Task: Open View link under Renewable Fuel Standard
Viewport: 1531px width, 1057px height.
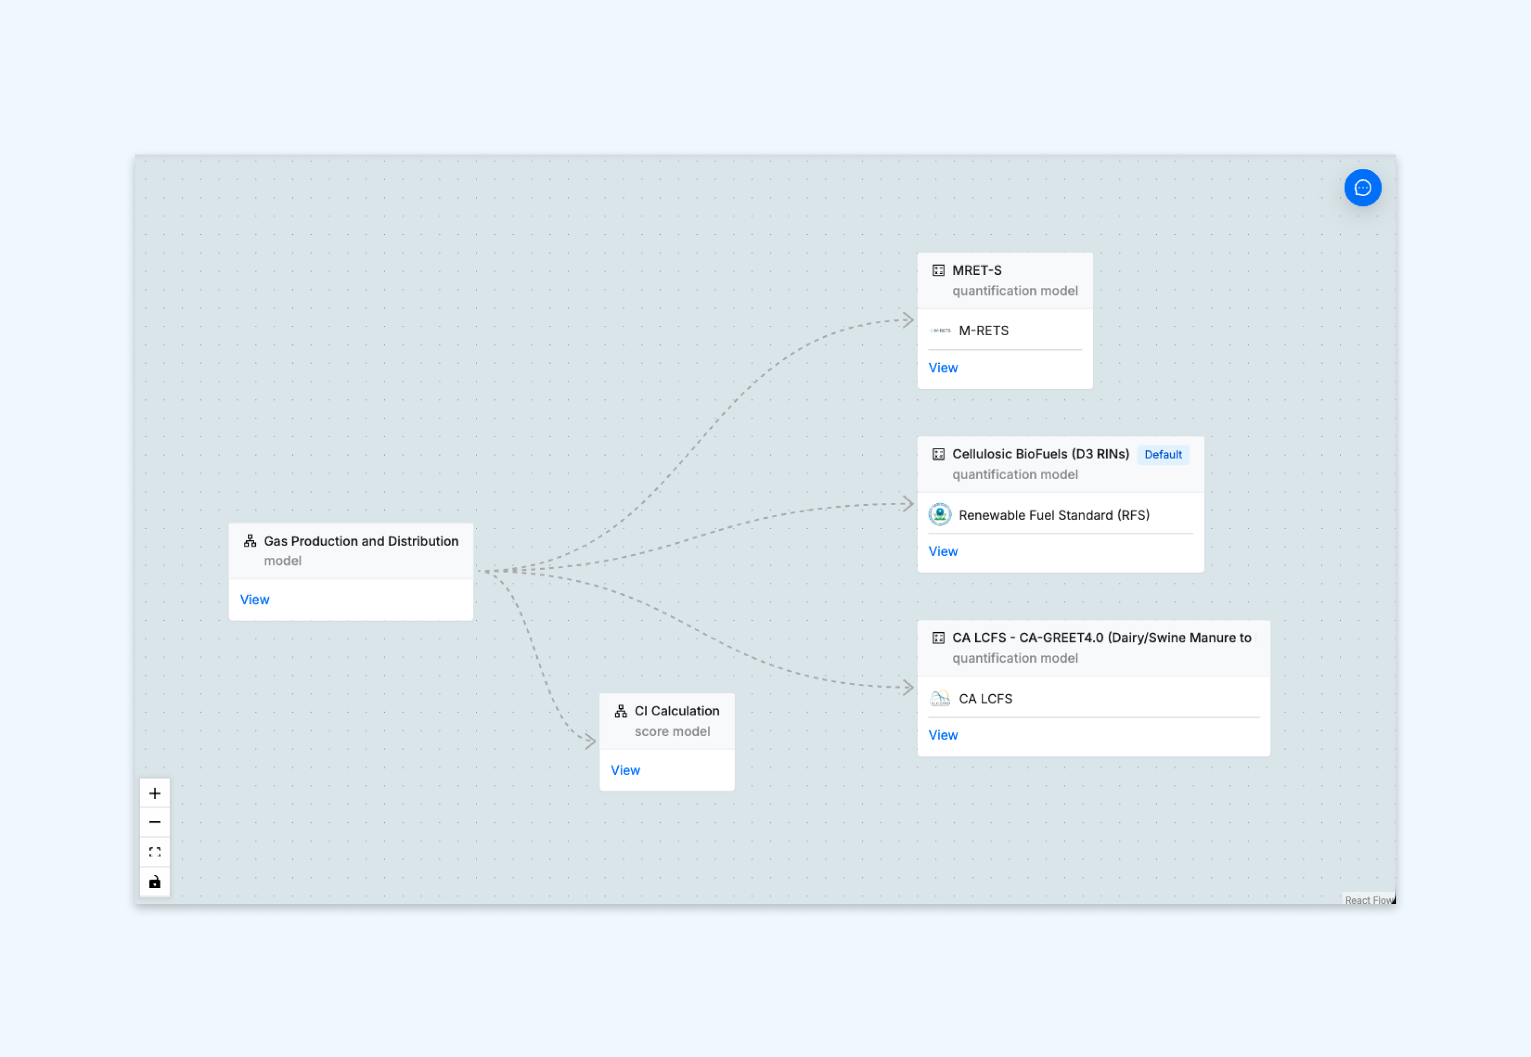Action: 943,551
